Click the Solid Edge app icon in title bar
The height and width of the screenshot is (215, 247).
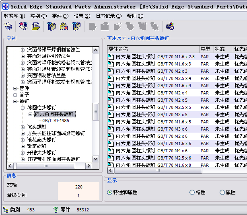click(6, 6)
